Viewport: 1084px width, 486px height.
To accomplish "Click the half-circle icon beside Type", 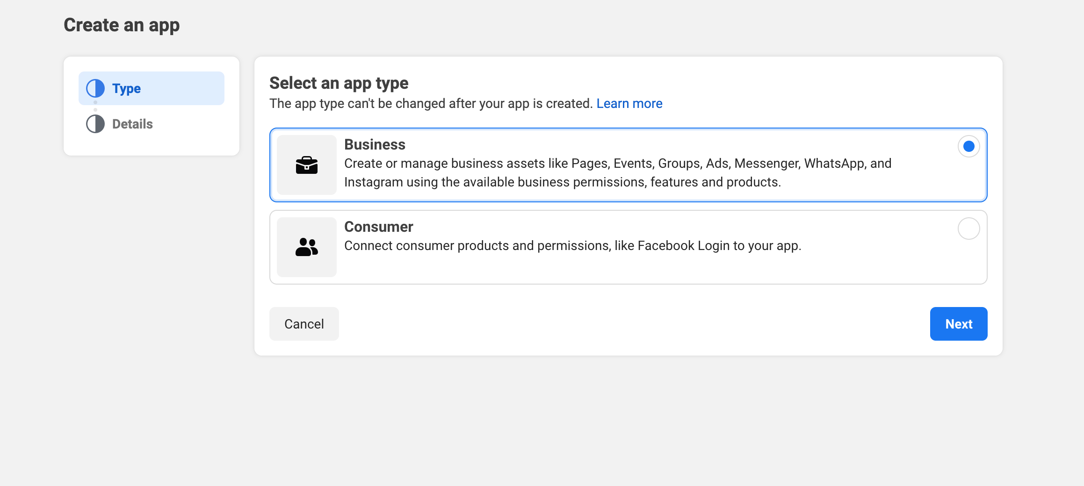I will tap(95, 88).
